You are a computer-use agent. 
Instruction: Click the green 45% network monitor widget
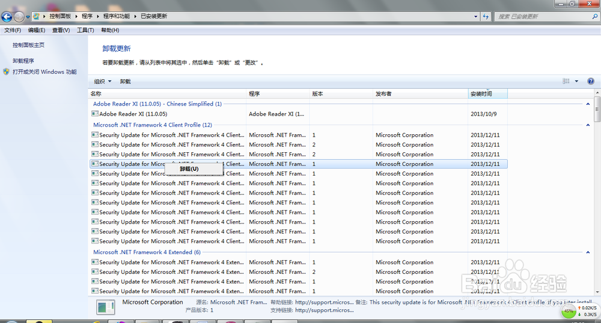coord(569,312)
